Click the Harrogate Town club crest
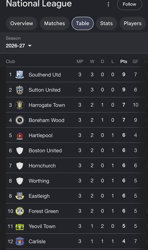The image size is (148, 250). (20, 105)
